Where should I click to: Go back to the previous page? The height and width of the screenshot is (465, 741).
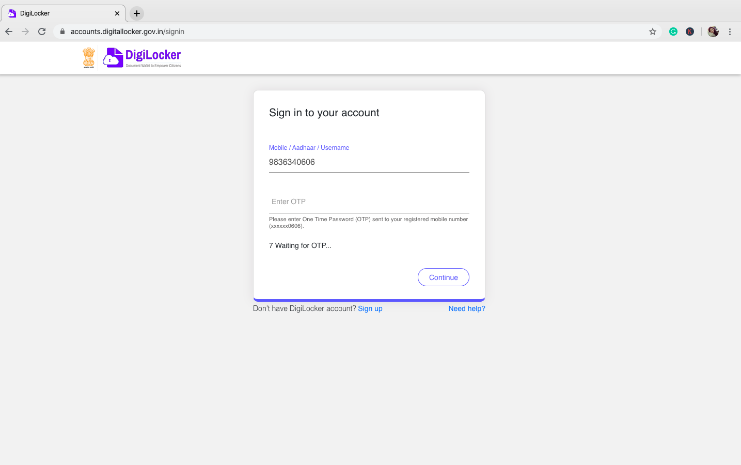9,32
